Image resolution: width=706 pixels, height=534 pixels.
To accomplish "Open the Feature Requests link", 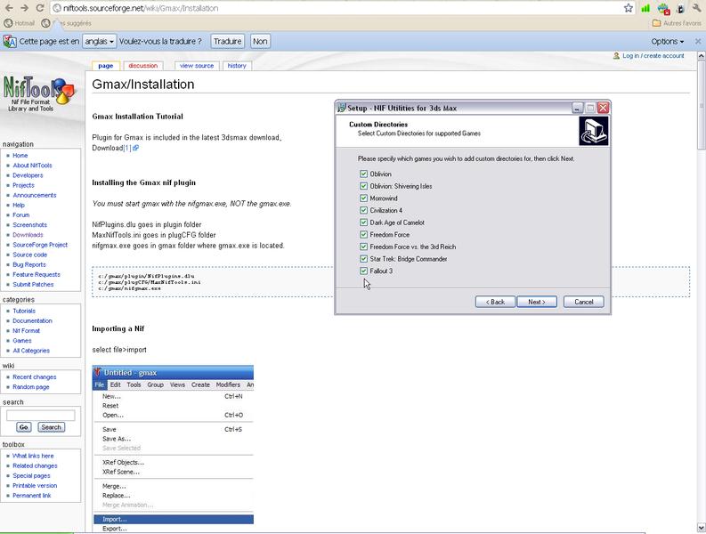I will point(37,274).
